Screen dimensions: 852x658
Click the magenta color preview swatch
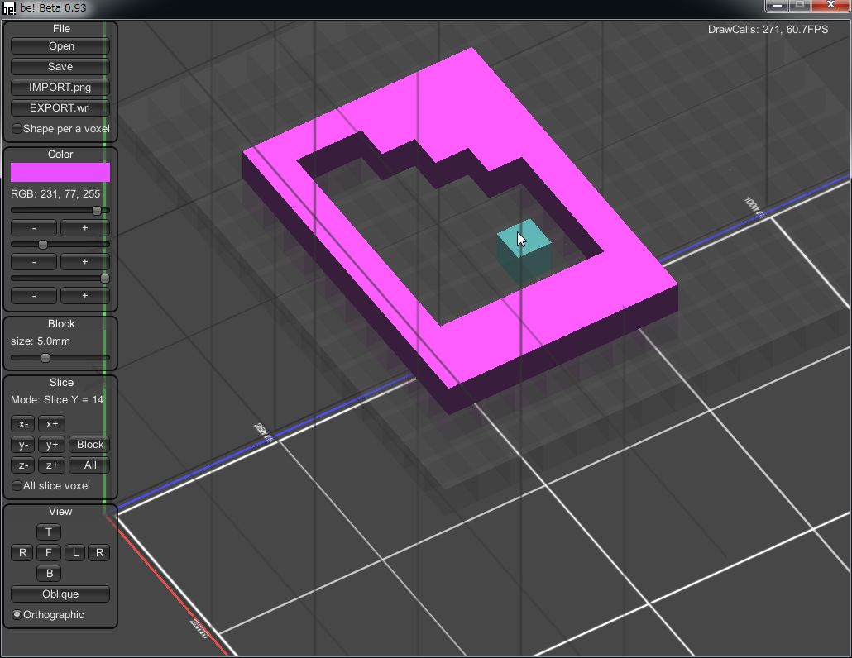pos(60,172)
